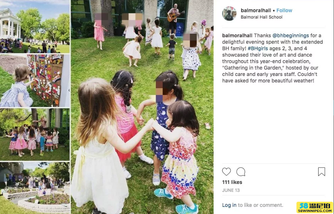Screen dimensions: 334x214
Task: Select the garden flower bed thumbnail
Action: tap(35, 188)
